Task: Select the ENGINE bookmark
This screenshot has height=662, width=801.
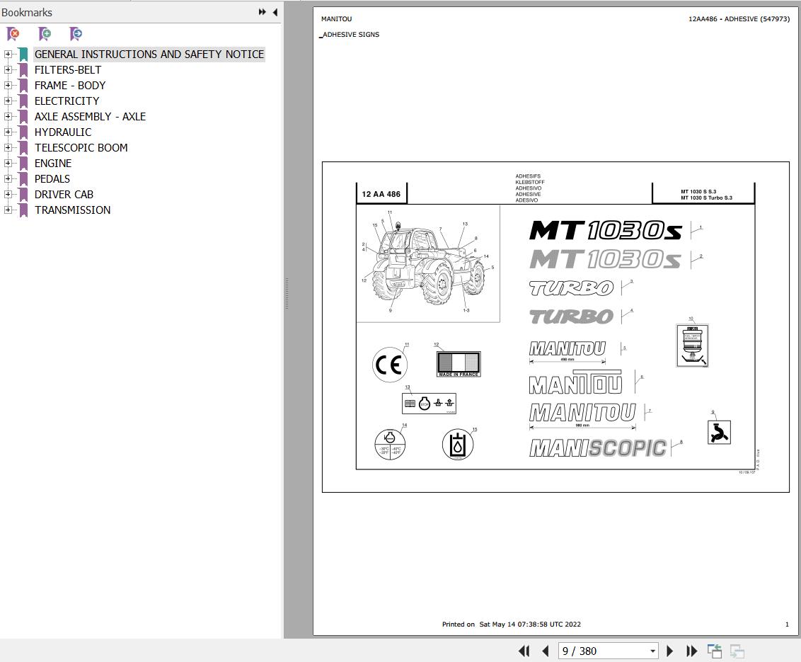Action: [x=53, y=163]
